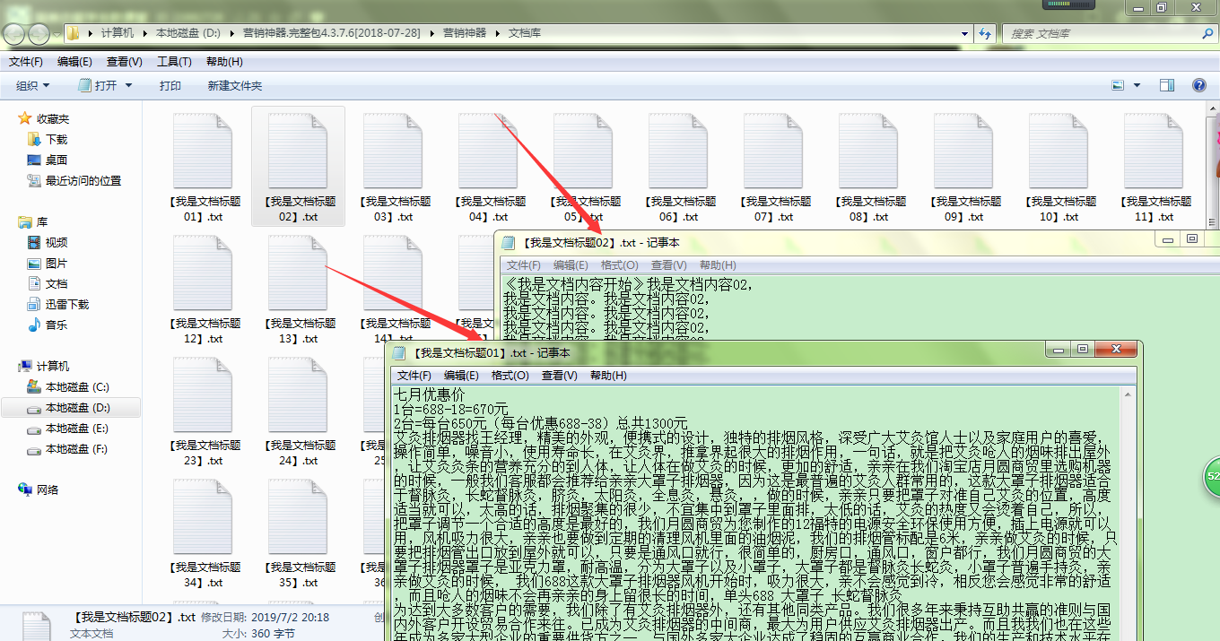
Task: Select file 【我是文档标题06】.txt icon
Action: pyautogui.click(x=677, y=151)
